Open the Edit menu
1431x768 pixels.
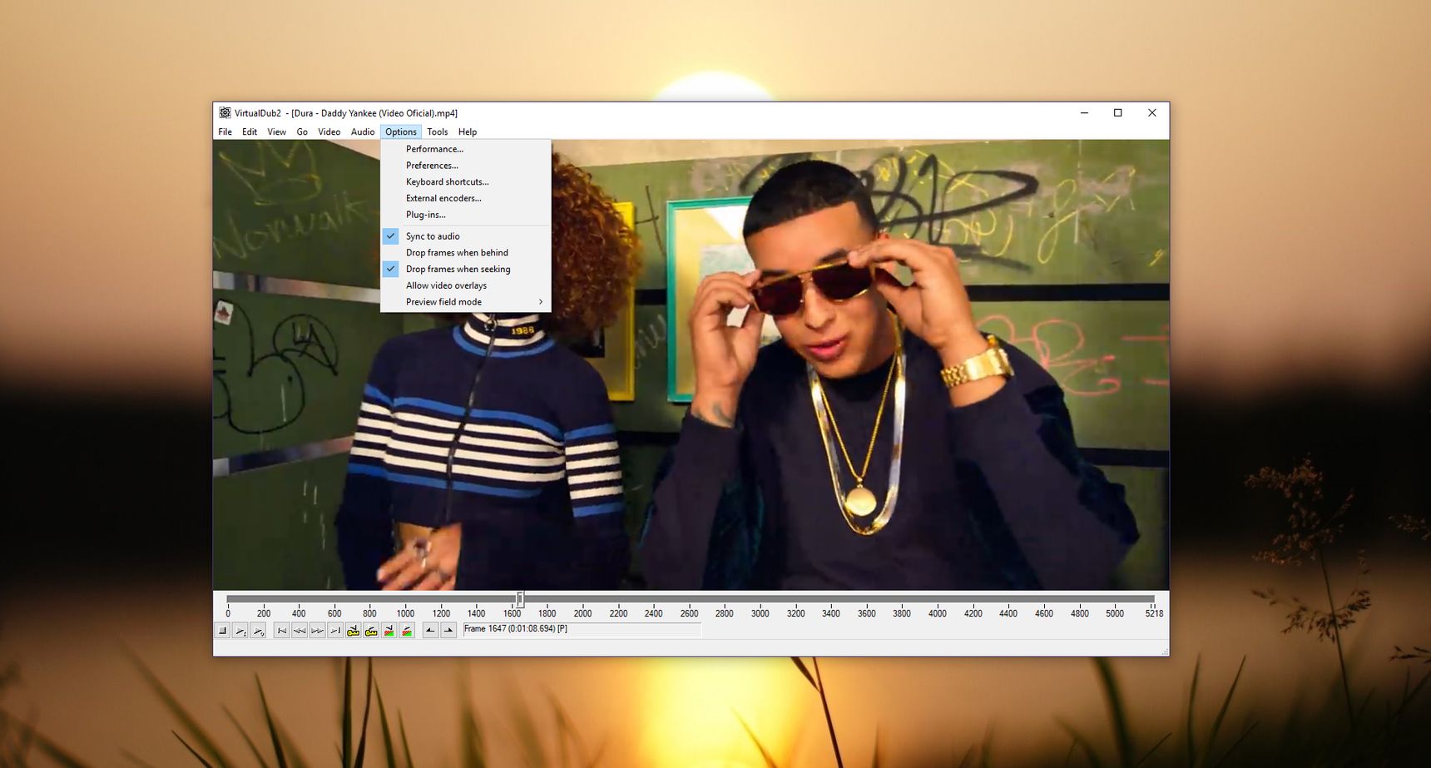point(250,132)
